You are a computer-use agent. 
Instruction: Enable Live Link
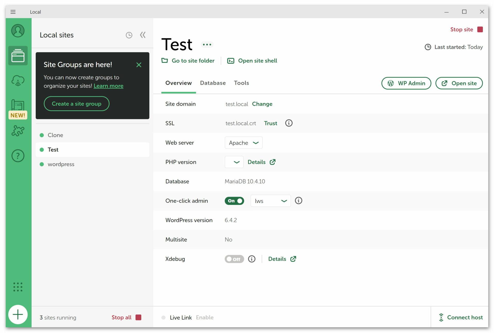[x=205, y=317]
